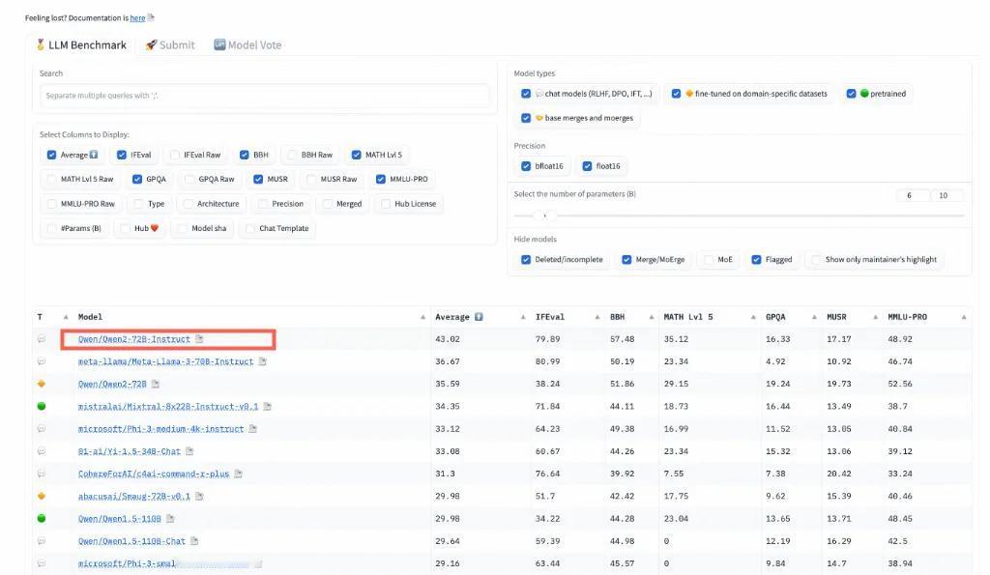This screenshot has width=990, height=575.
Task: Click copy icon next to Smaug-72B-v0.1
Action: coord(199,496)
